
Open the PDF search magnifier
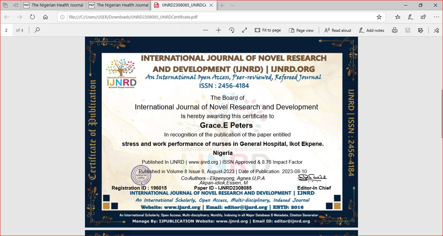(x=37, y=30)
